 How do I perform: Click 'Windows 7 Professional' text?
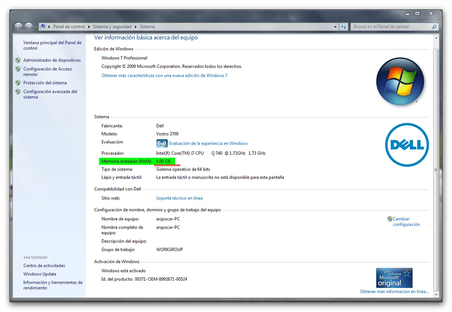[124, 58]
